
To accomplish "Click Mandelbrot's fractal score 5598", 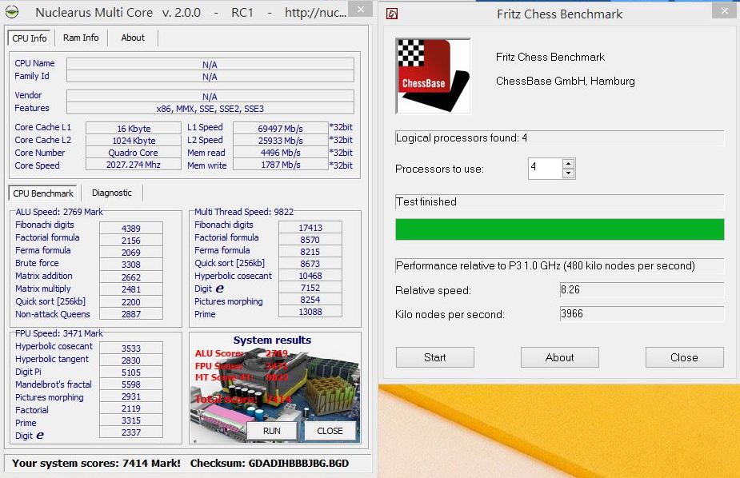I will pos(131,384).
